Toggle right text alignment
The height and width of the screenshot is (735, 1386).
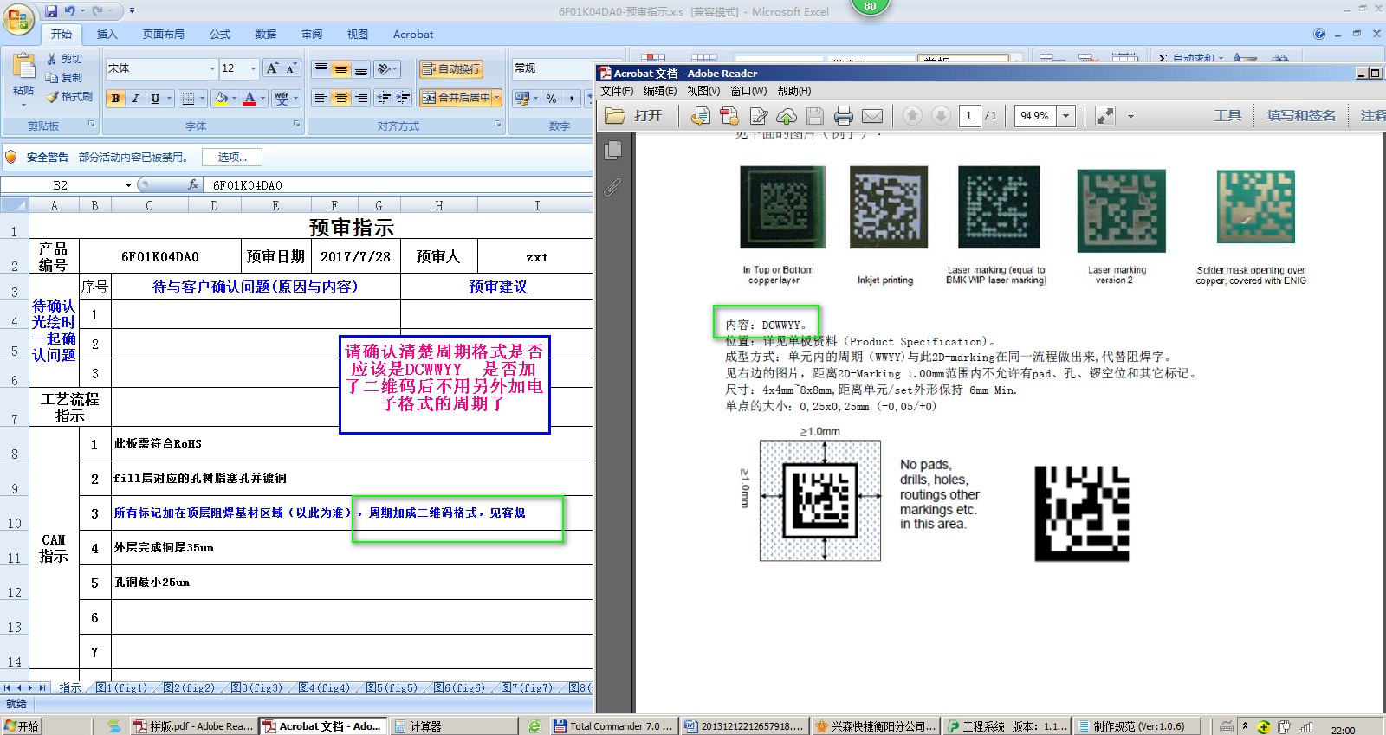click(361, 98)
